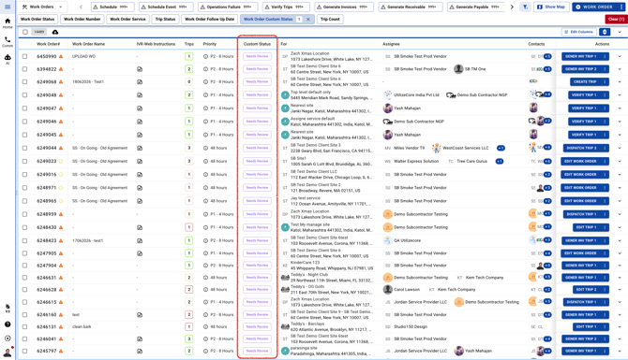Switch to Verify Trips tab
The height and width of the screenshot is (360, 628).
(286, 7)
